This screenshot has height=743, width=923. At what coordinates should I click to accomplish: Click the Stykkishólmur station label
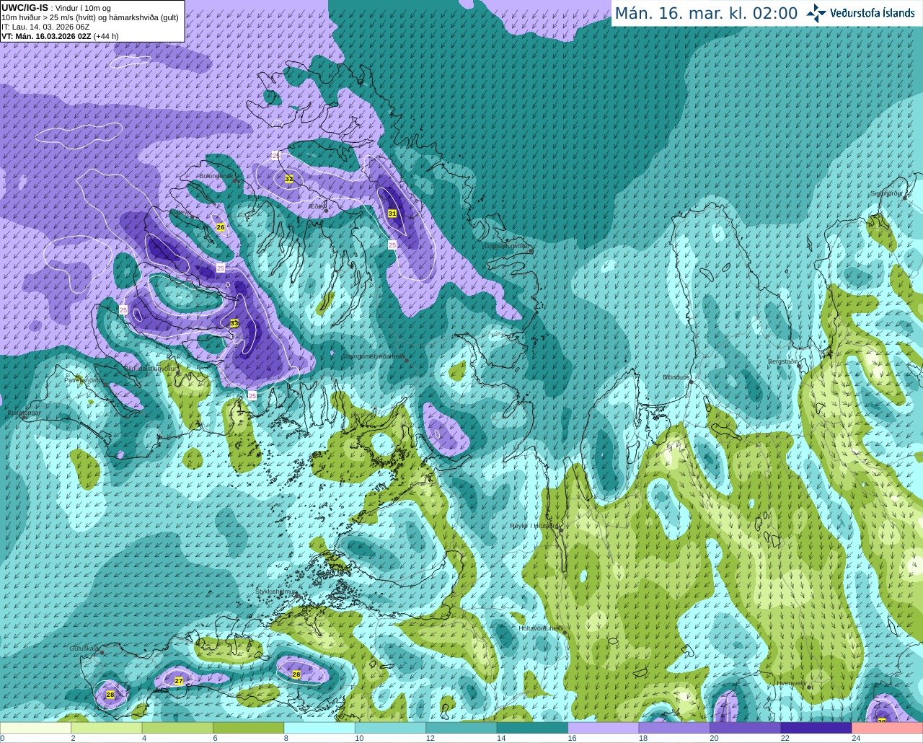tap(276, 592)
